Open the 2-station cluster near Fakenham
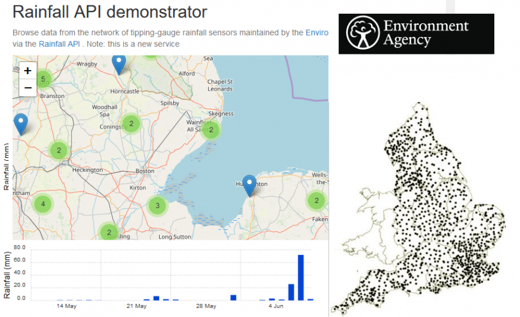 [316, 200]
